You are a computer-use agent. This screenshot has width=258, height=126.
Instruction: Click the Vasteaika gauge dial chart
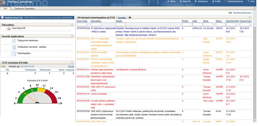coord(37,94)
